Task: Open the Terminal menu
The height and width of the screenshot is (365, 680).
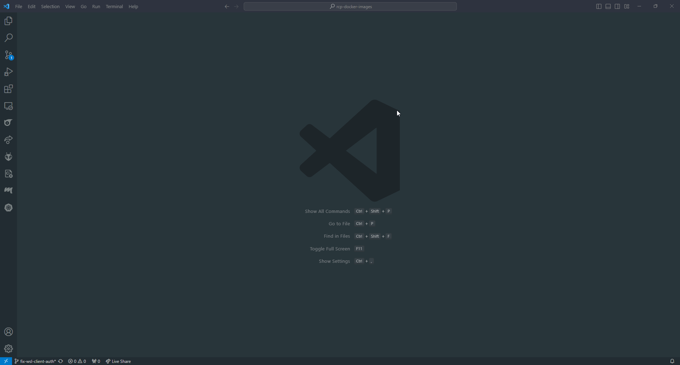Action: (114, 6)
